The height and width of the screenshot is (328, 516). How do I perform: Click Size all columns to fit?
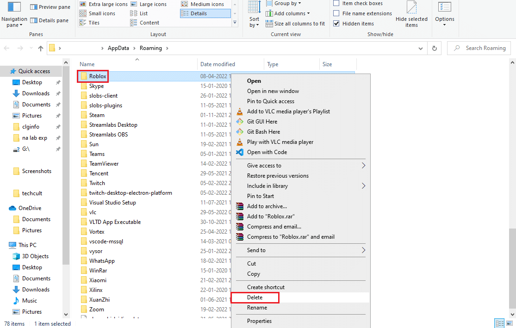pyautogui.click(x=295, y=24)
